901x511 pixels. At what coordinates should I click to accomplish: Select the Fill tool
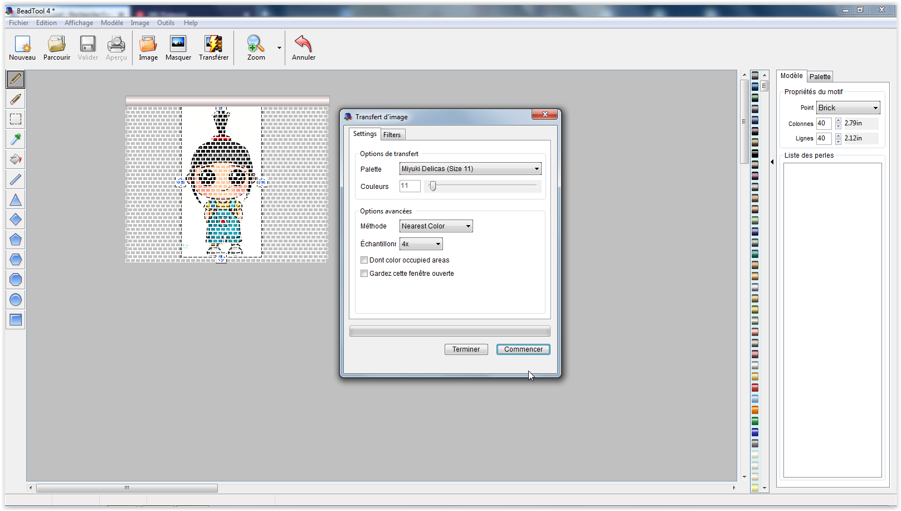[x=15, y=159]
